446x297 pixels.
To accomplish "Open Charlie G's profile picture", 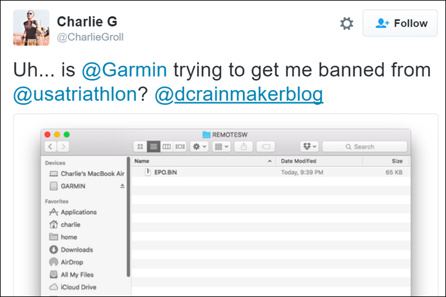I will pos(32,28).
